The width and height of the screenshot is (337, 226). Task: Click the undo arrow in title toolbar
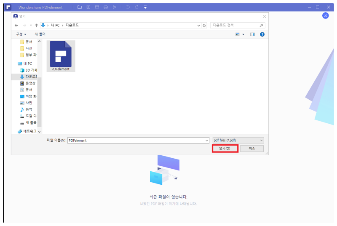(128, 7)
